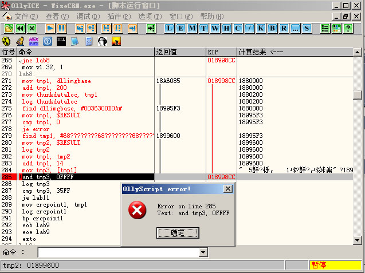Viewport: 365px width, 273px height.
Task: Open Executable modules with E button
Action: coord(180,29)
